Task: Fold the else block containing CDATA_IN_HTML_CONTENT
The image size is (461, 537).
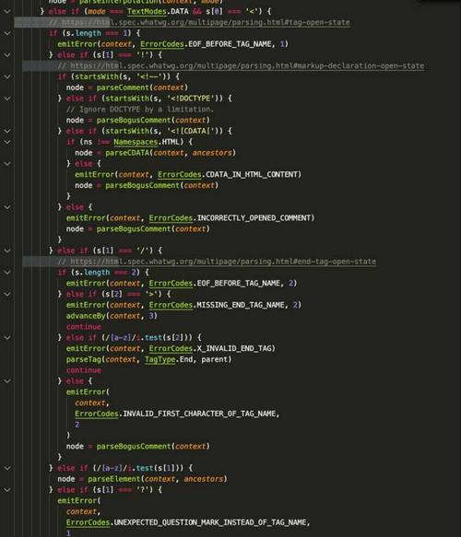Action: 7,164
